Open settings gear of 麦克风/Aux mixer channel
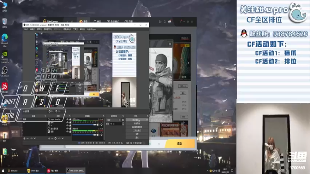Viewport: 310px width, 174px height. (102, 125)
